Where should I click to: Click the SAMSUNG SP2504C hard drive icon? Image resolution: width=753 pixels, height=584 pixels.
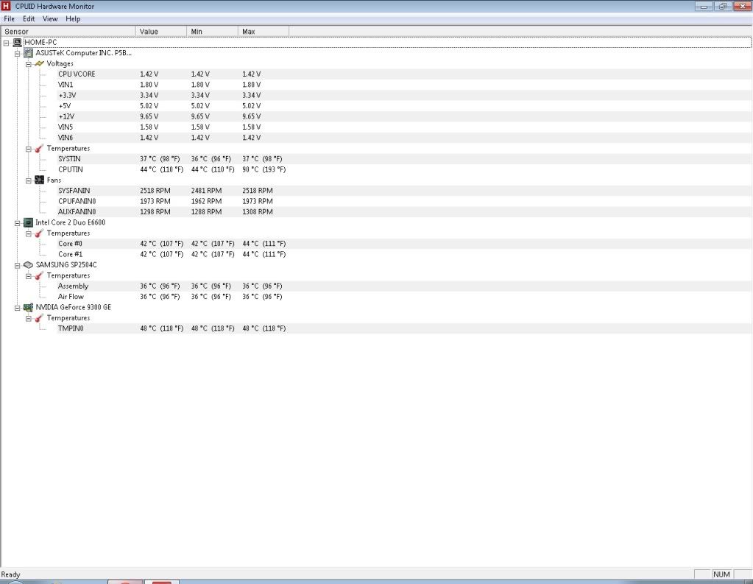[29, 264]
